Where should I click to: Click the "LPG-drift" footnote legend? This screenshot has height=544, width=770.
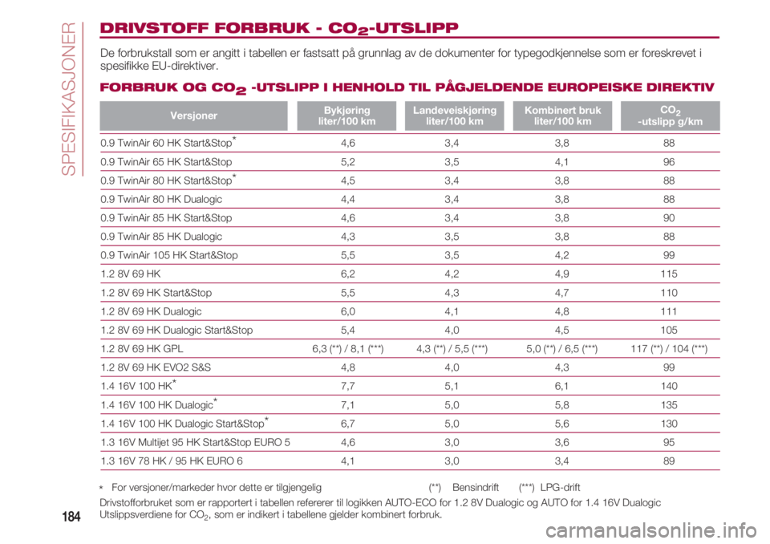tap(561, 488)
